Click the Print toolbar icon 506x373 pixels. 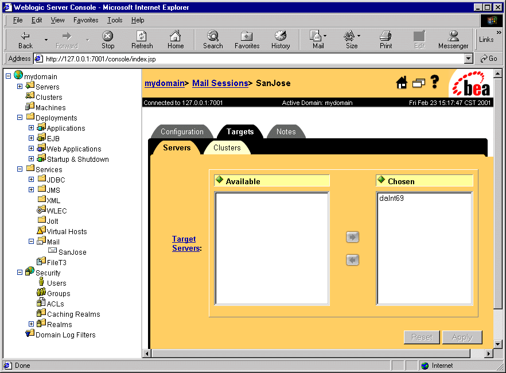[x=386, y=40]
